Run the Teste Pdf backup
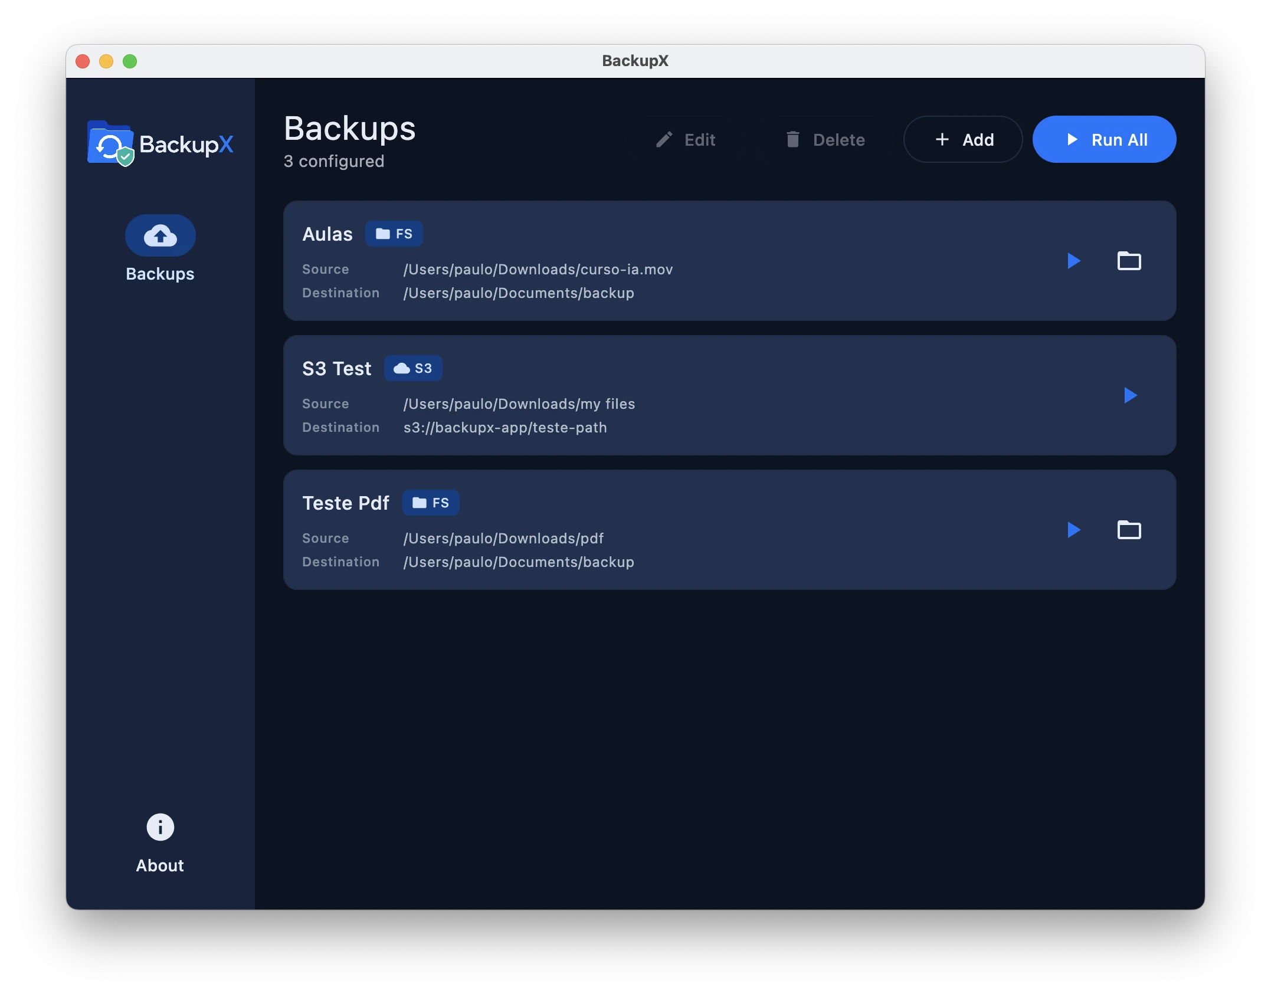 pyautogui.click(x=1073, y=530)
